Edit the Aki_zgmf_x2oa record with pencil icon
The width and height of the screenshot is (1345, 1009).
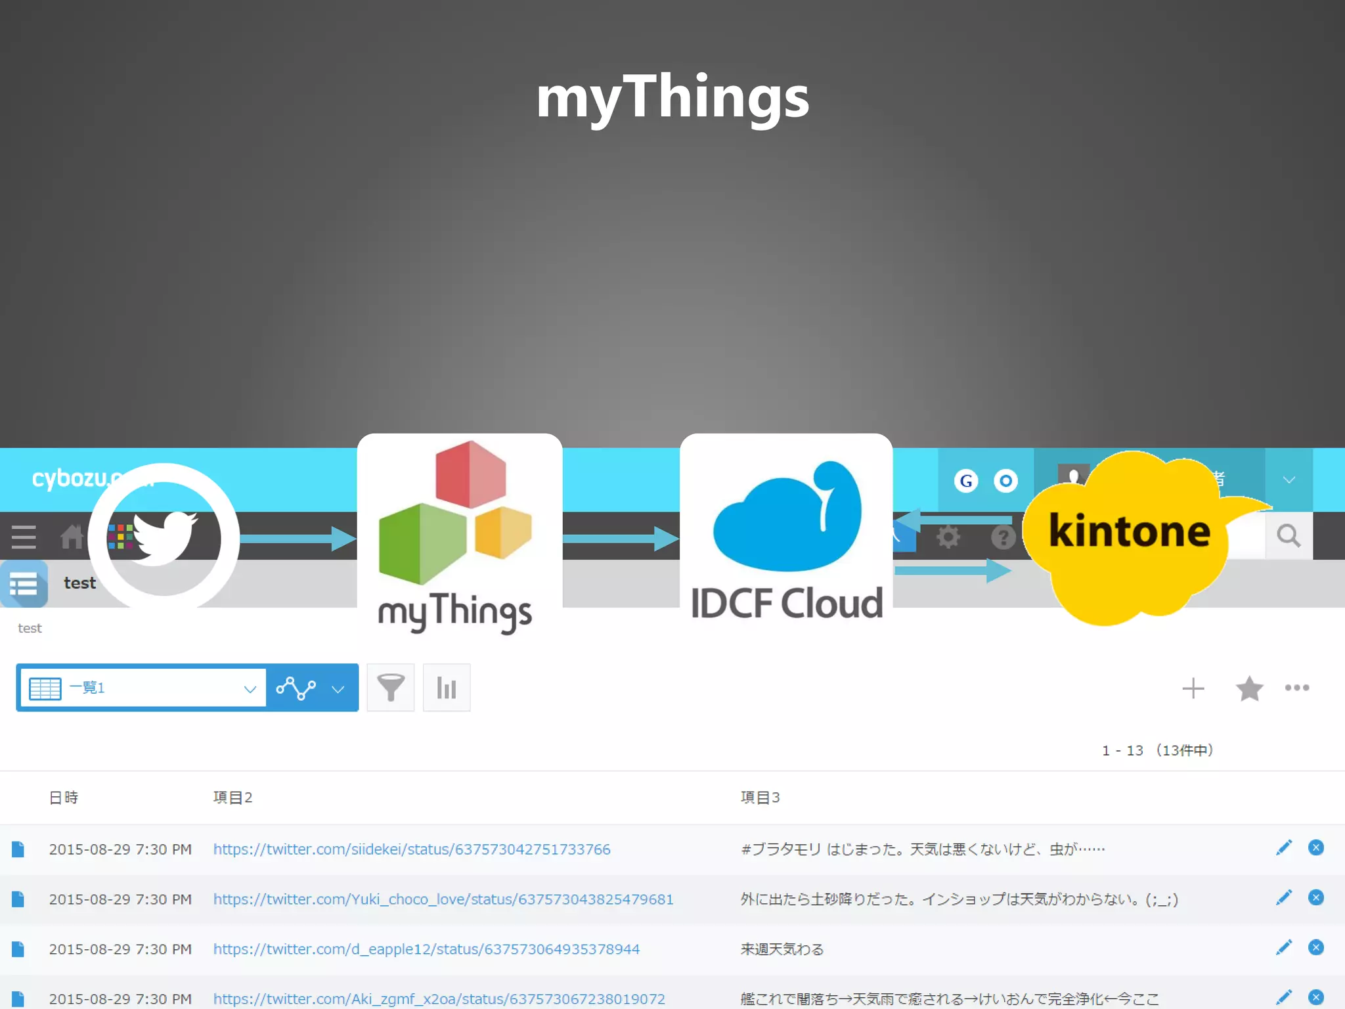(1284, 997)
